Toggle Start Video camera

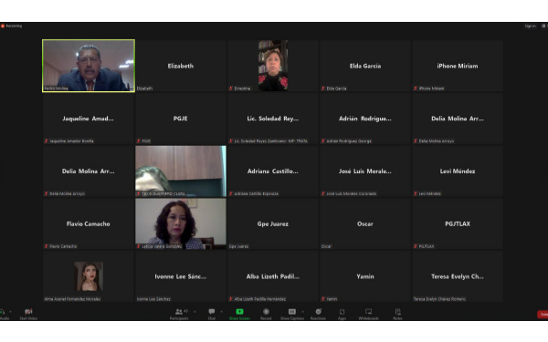[28, 314]
